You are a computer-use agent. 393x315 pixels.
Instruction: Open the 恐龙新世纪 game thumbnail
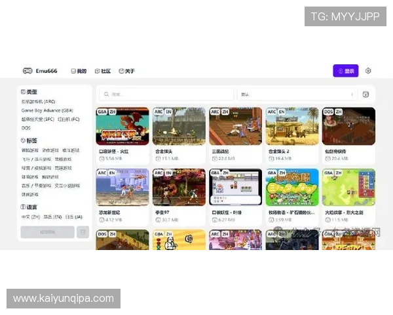[122, 187]
